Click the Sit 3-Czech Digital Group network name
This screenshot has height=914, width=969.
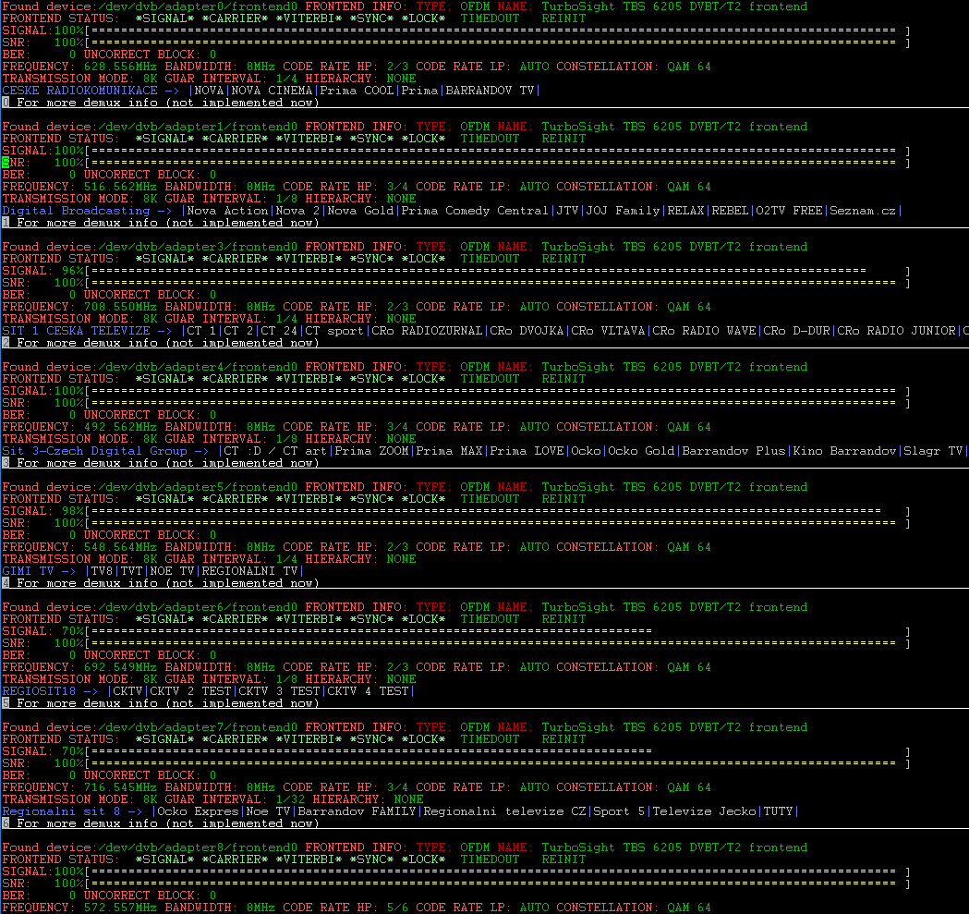[94, 451]
